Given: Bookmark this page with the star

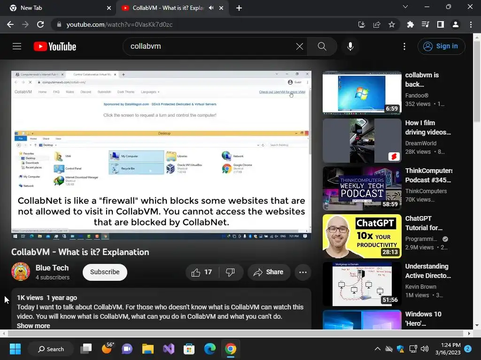Looking at the screenshot, I should [392, 24].
